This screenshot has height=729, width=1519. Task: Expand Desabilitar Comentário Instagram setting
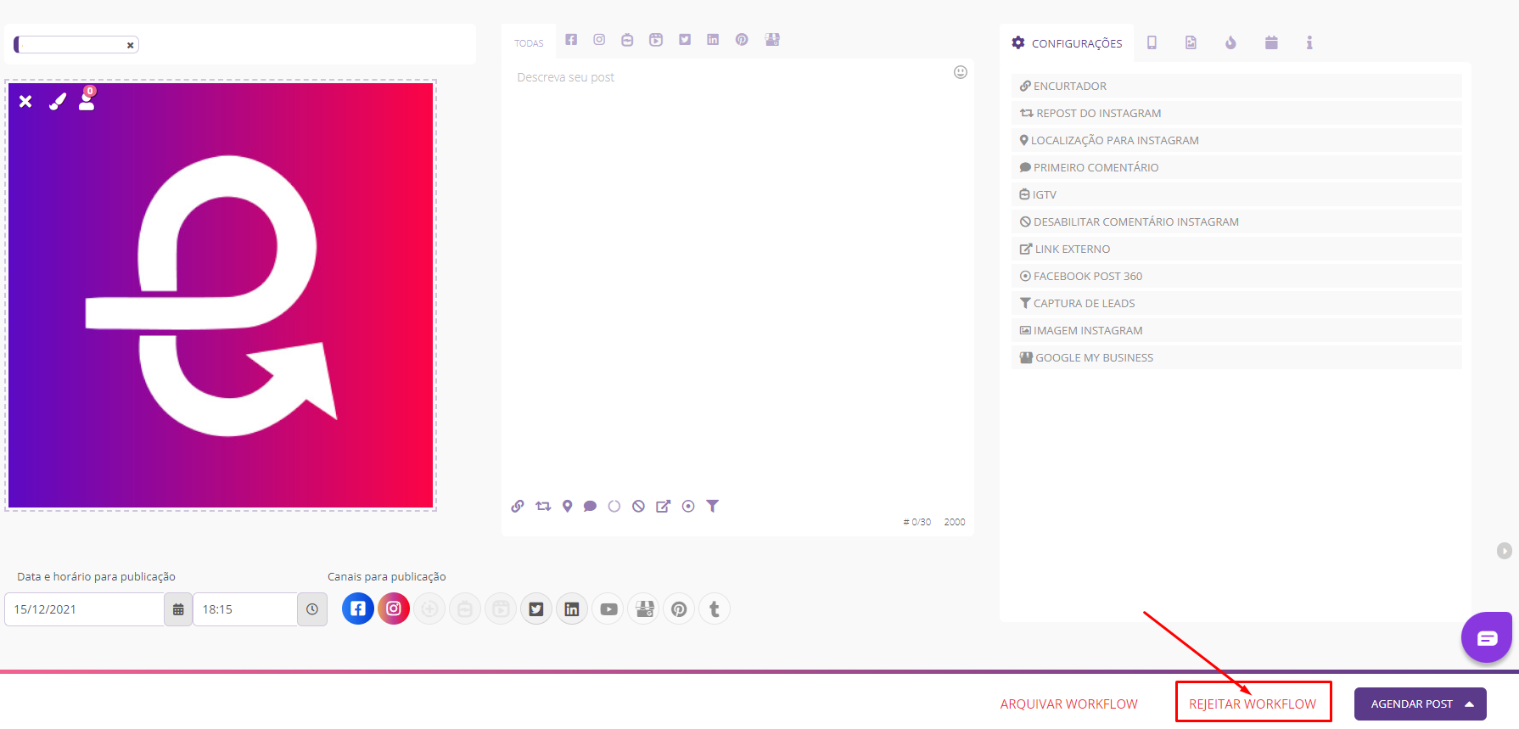tap(1236, 222)
